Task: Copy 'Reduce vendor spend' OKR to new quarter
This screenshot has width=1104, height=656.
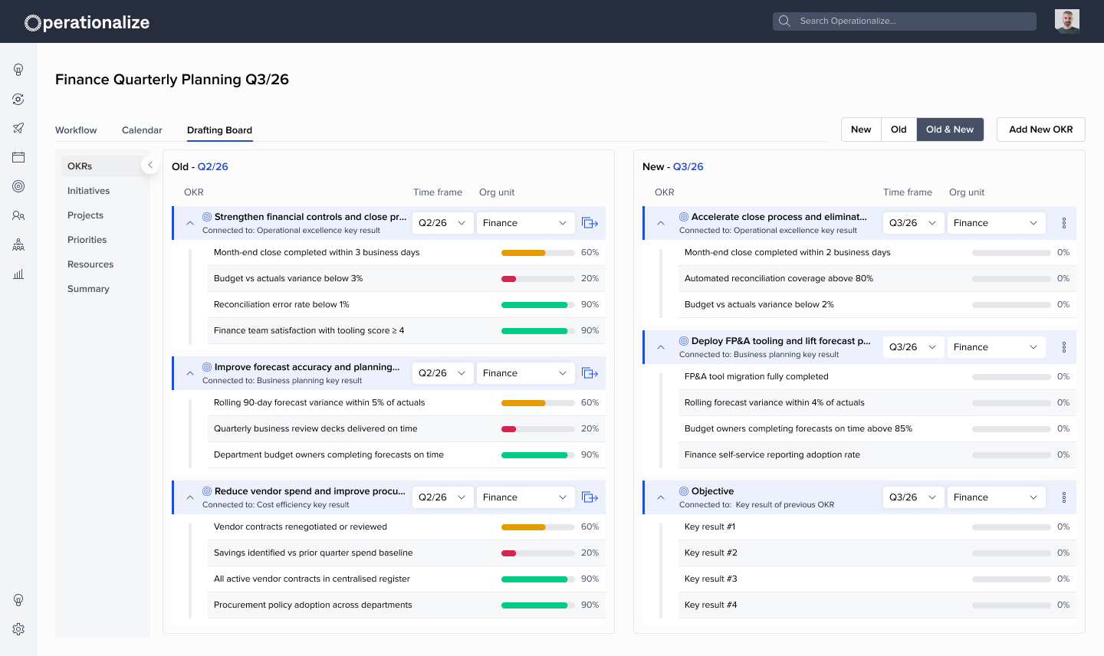Action: (590, 497)
